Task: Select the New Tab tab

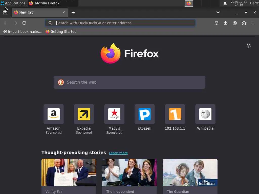Action: point(40,12)
